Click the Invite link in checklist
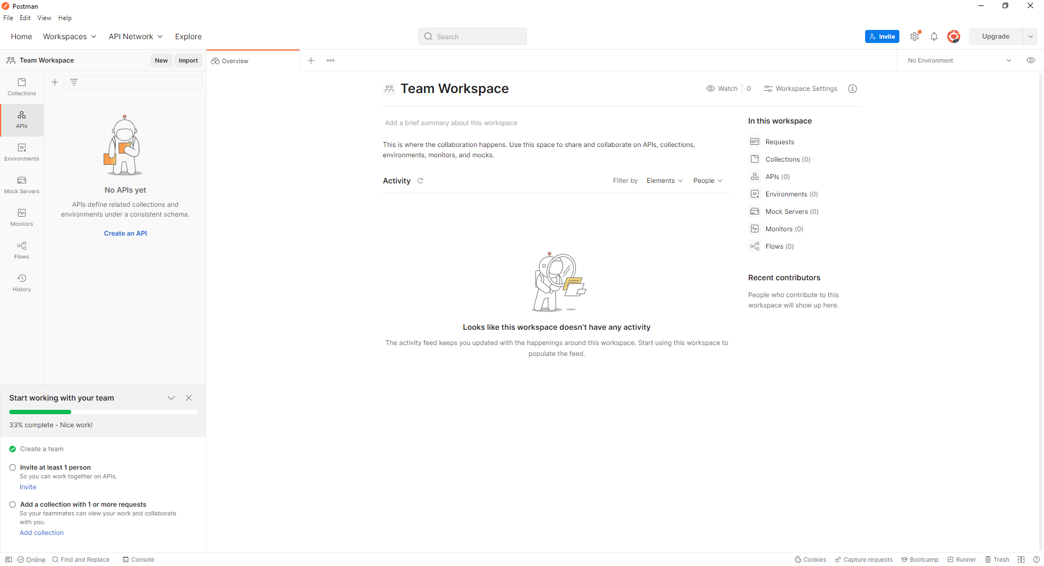 [28, 487]
